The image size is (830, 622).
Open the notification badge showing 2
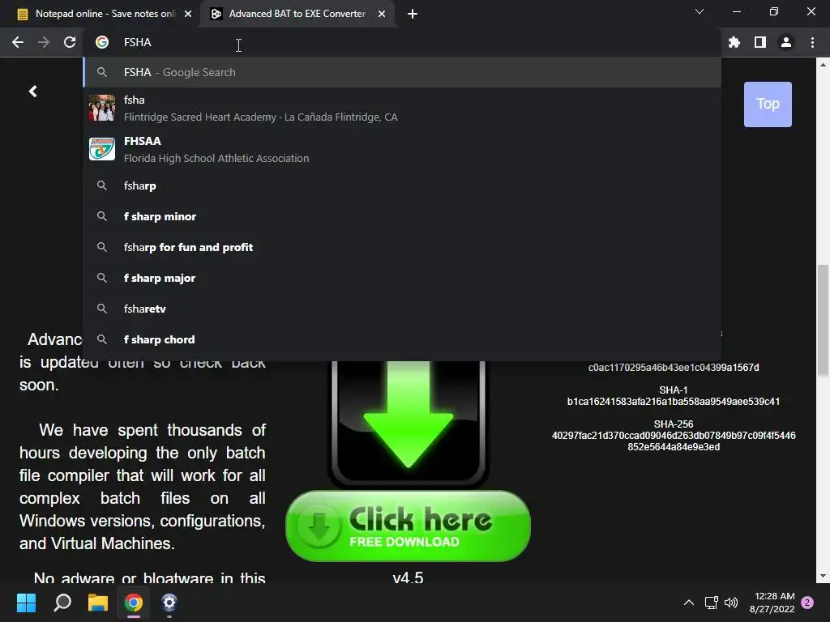pos(807,603)
